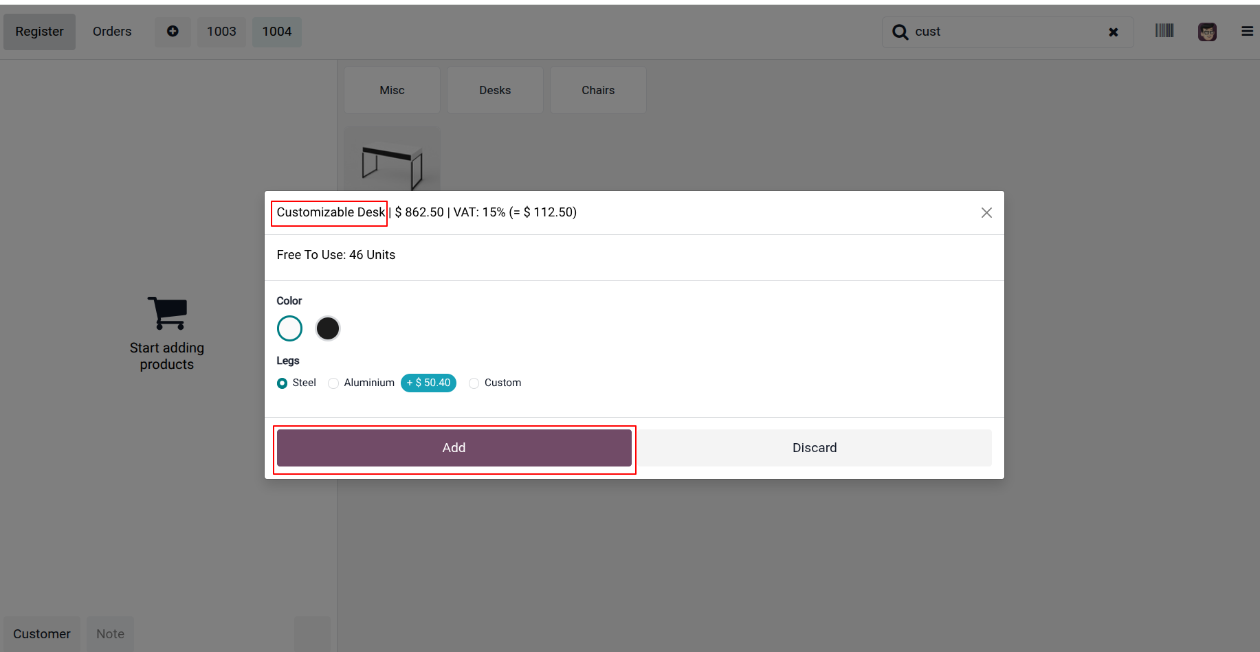Open order 1003

pos(221,32)
